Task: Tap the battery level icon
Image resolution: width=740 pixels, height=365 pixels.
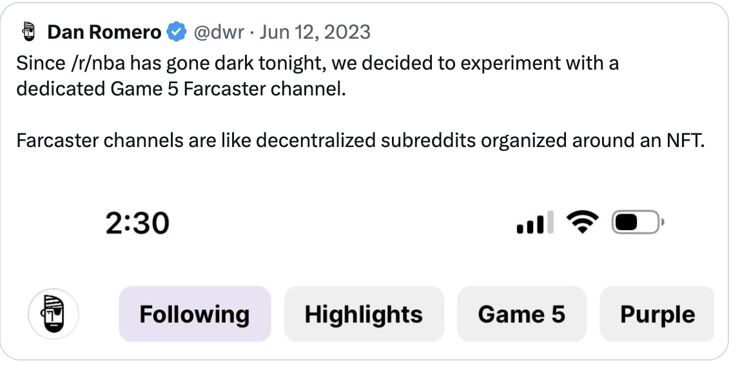Action: click(x=636, y=223)
